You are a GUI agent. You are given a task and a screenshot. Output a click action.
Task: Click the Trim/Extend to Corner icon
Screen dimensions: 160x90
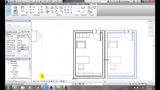tap(61, 12)
